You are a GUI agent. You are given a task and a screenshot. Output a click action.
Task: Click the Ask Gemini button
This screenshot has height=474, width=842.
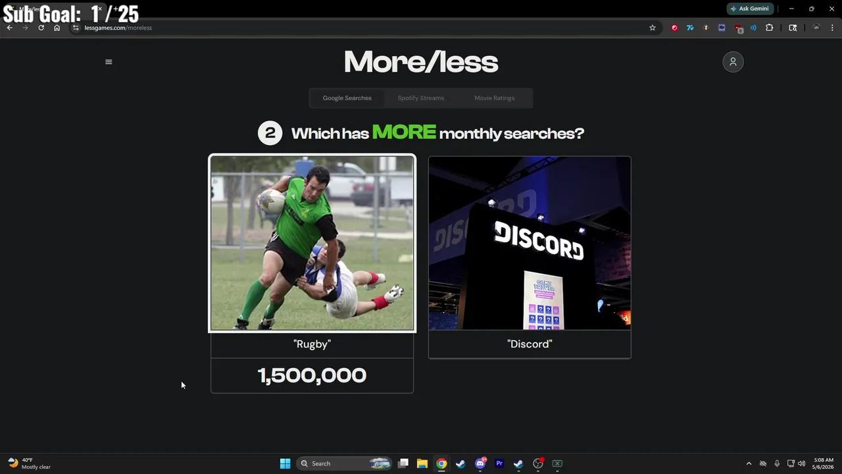click(x=749, y=9)
